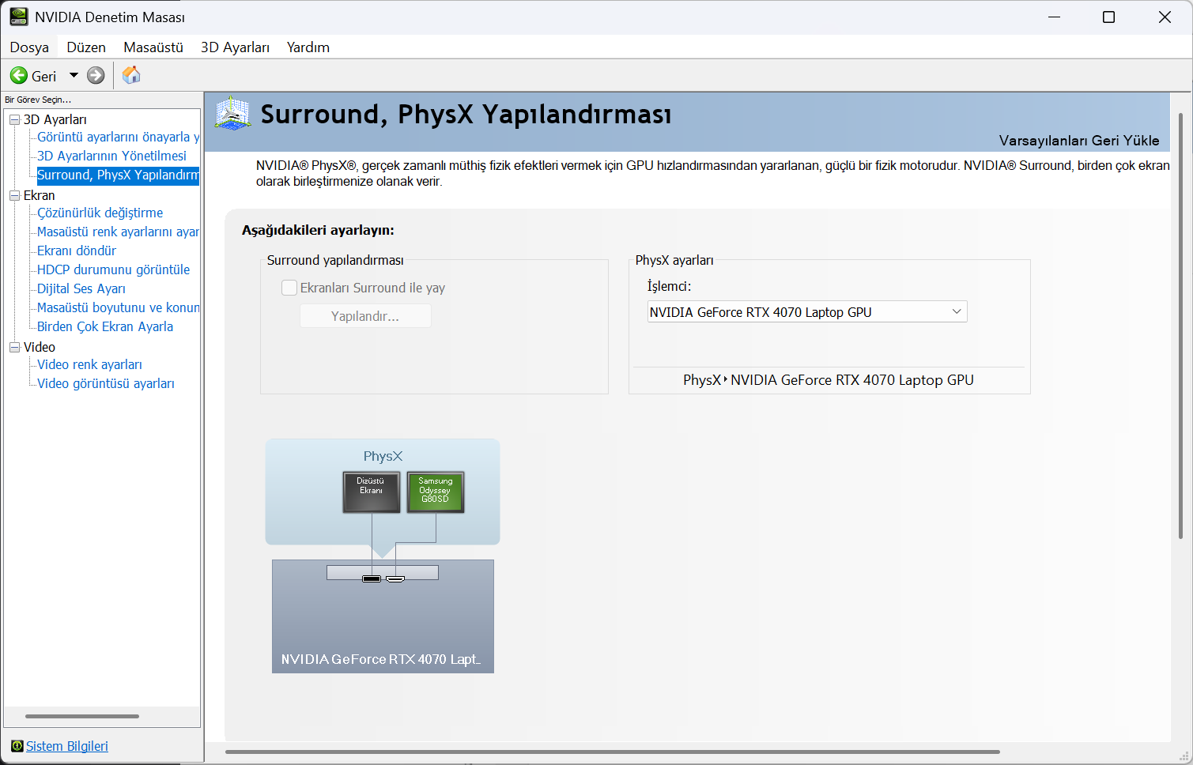
Task: Click the green Geri back arrow icon
Action: pyautogui.click(x=19, y=76)
